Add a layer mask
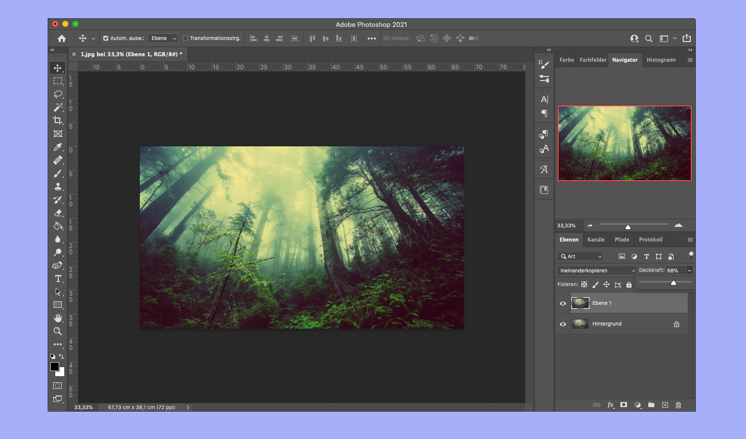The height and width of the screenshot is (439, 746). [x=624, y=405]
